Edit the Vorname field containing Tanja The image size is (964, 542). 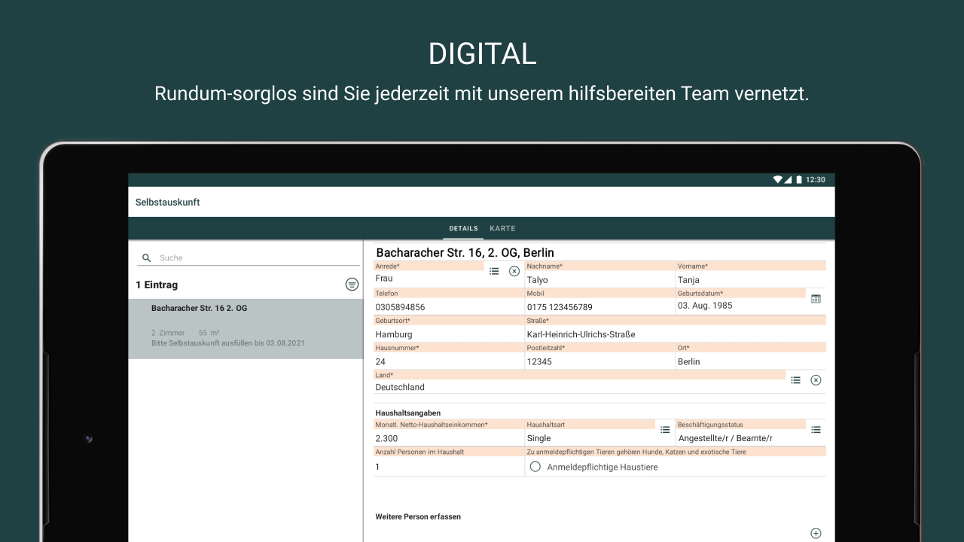pos(751,275)
